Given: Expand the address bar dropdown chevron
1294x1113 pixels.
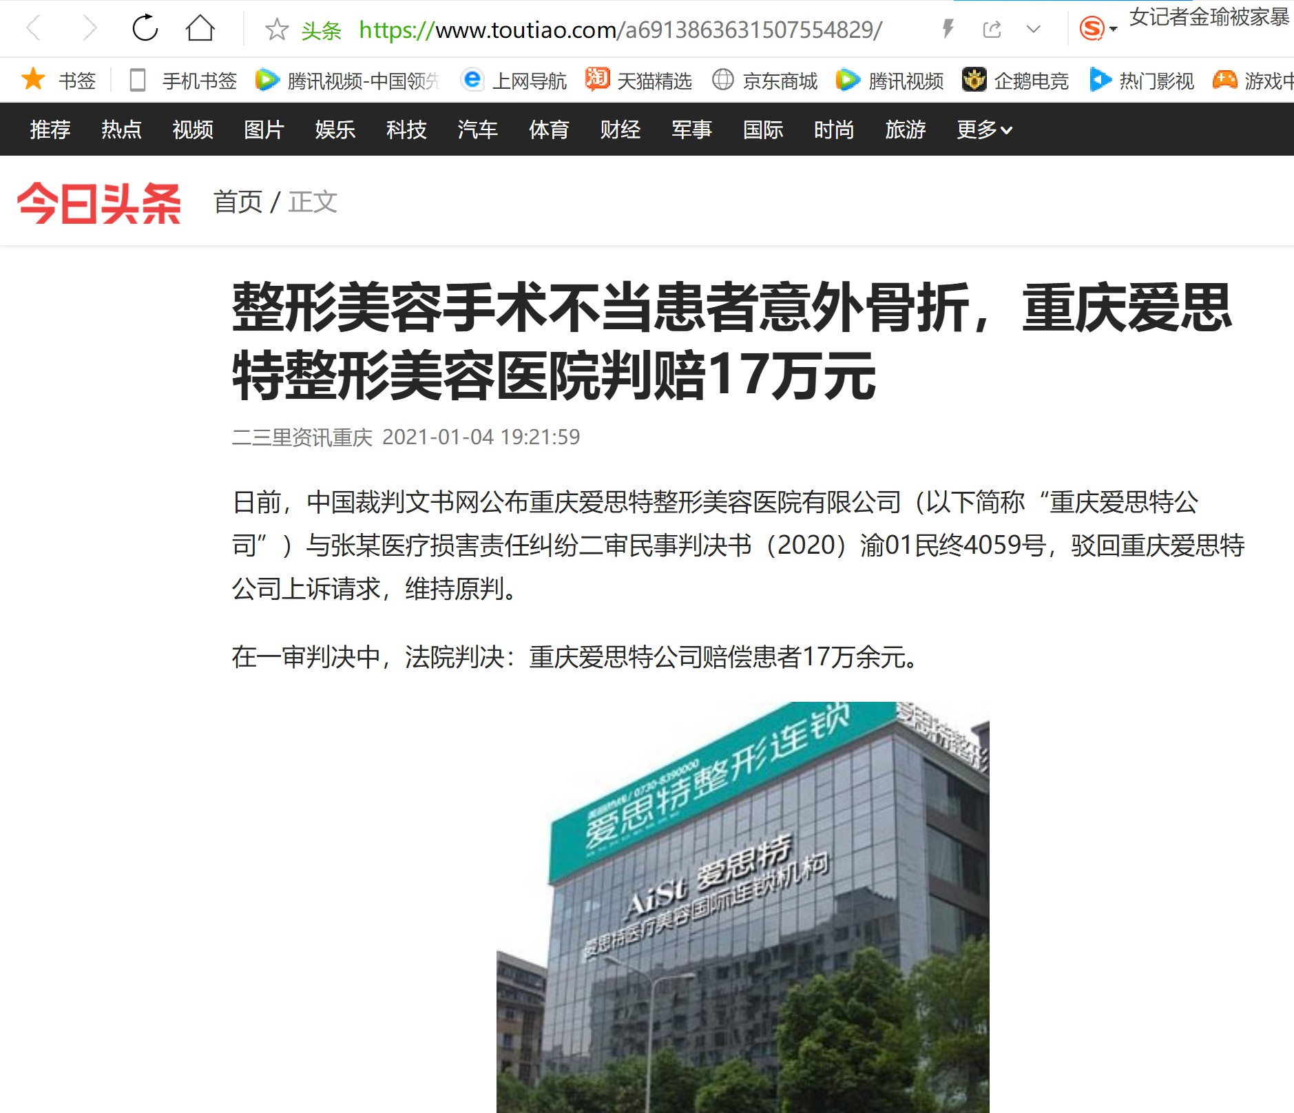Looking at the screenshot, I should pyautogui.click(x=1033, y=30).
